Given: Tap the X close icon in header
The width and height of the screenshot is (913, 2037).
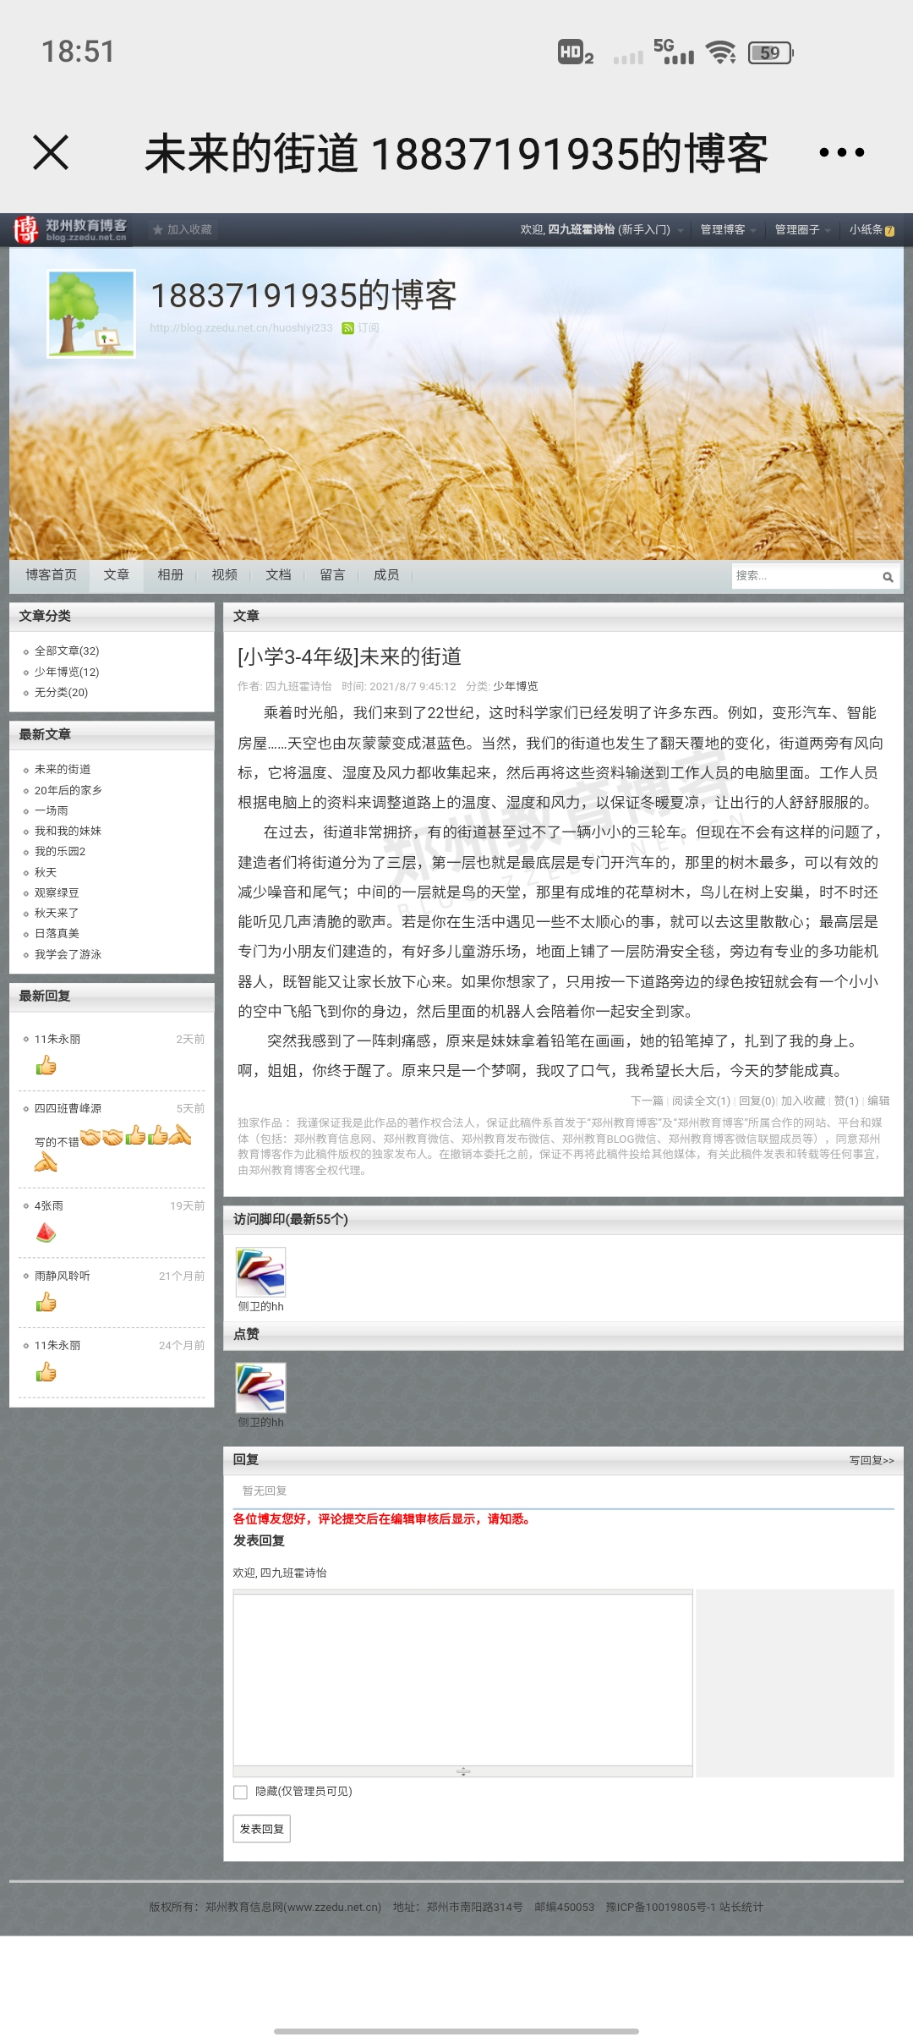Looking at the screenshot, I should click(x=51, y=153).
